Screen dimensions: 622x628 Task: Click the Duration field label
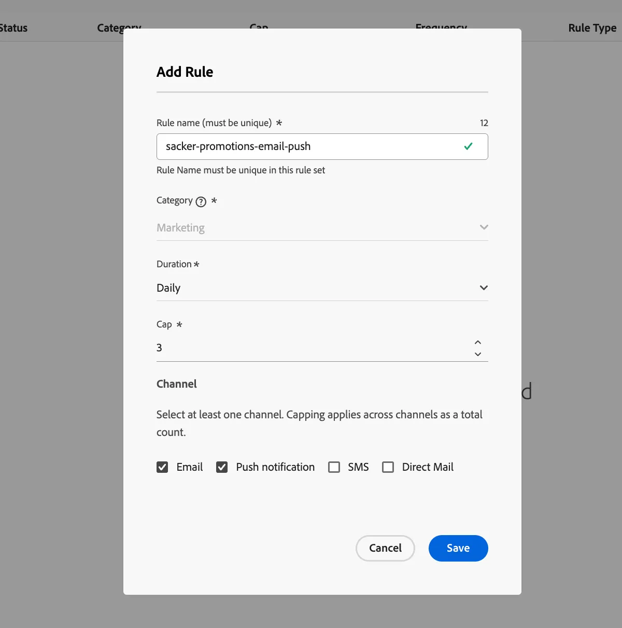click(174, 264)
